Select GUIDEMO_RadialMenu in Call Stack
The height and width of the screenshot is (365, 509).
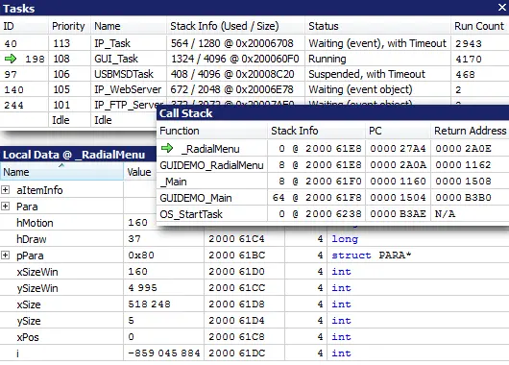coord(332,165)
